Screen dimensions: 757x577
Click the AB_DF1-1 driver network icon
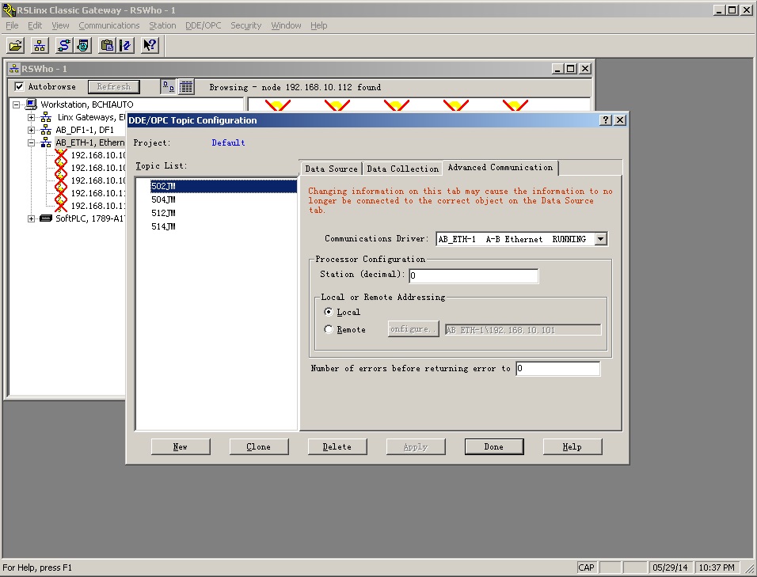coord(46,130)
